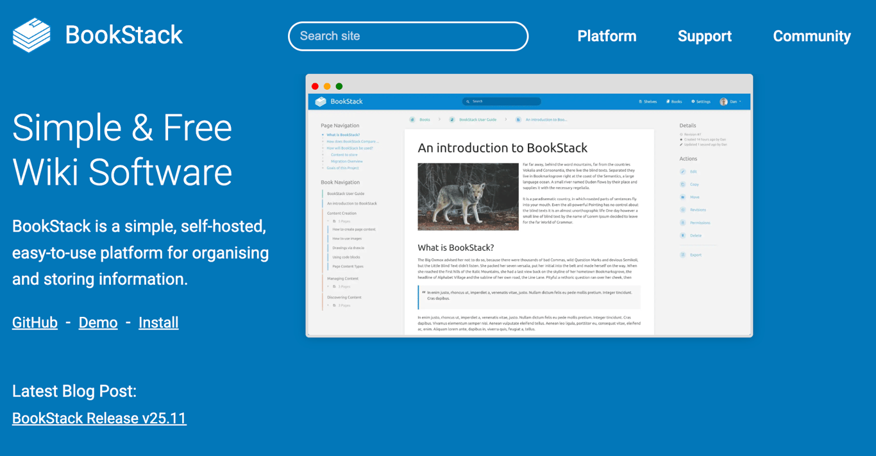Click the Edit pencil icon in the preview

pos(683,172)
